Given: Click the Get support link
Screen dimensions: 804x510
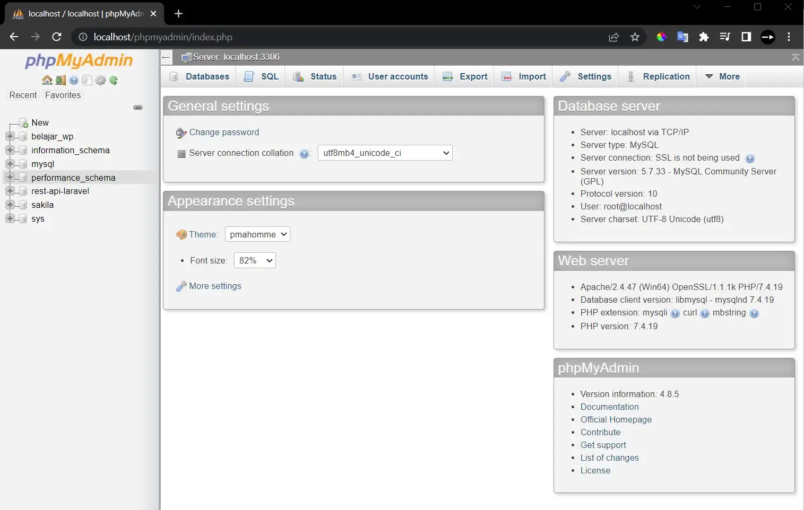Looking at the screenshot, I should pos(603,445).
